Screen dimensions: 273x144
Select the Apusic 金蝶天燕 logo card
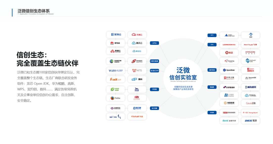tap(229, 121)
